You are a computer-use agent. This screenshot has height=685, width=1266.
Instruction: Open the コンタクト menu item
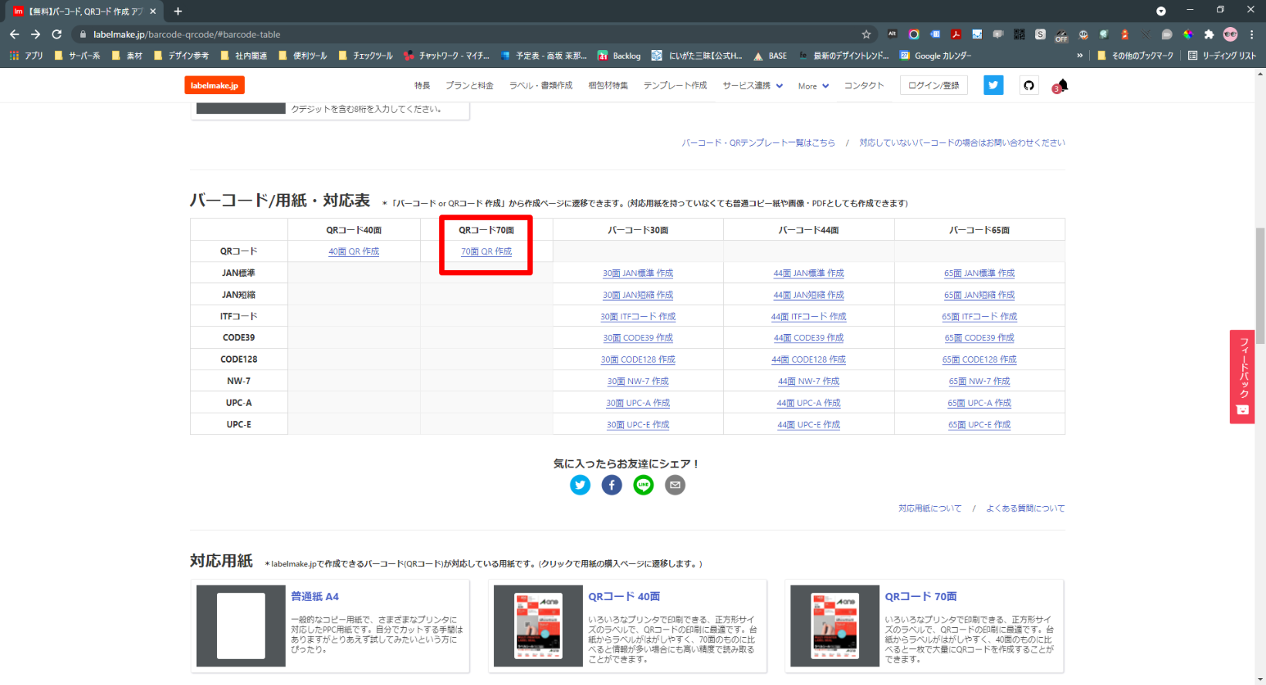[864, 86]
